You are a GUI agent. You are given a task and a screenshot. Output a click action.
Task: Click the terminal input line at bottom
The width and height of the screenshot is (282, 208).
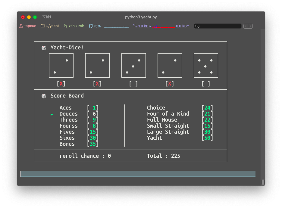pyautogui.click(x=138, y=174)
